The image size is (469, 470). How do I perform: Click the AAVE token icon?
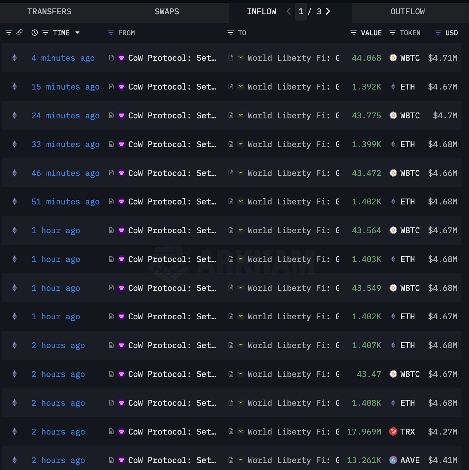pyautogui.click(x=393, y=460)
